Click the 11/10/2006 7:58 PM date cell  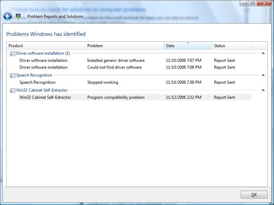pyautogui.click(x=184, y=82)
